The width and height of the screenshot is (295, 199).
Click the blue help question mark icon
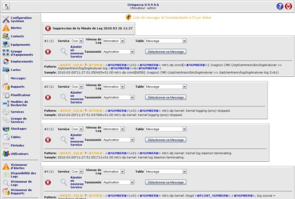click(280, 6)
